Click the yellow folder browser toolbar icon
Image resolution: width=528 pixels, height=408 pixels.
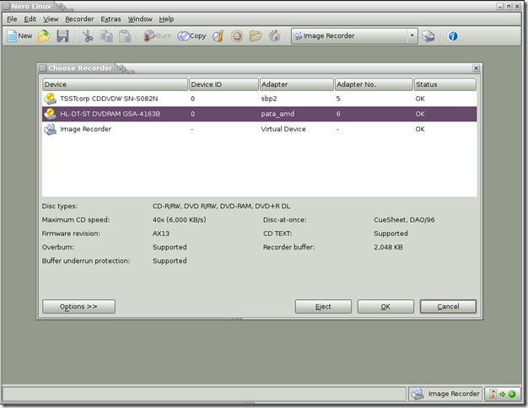tap(256, 35)
